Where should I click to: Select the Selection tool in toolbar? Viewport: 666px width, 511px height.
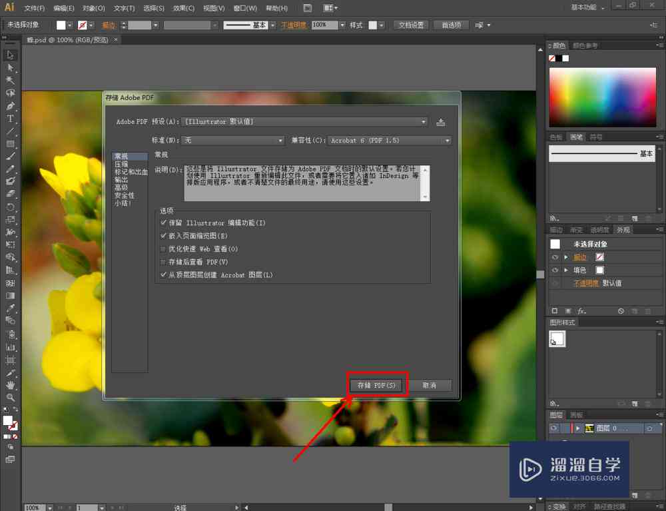pos(10,55)
